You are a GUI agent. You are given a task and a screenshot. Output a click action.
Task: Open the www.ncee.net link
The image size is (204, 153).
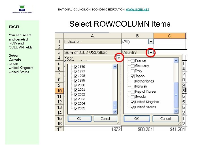point(137,10)
